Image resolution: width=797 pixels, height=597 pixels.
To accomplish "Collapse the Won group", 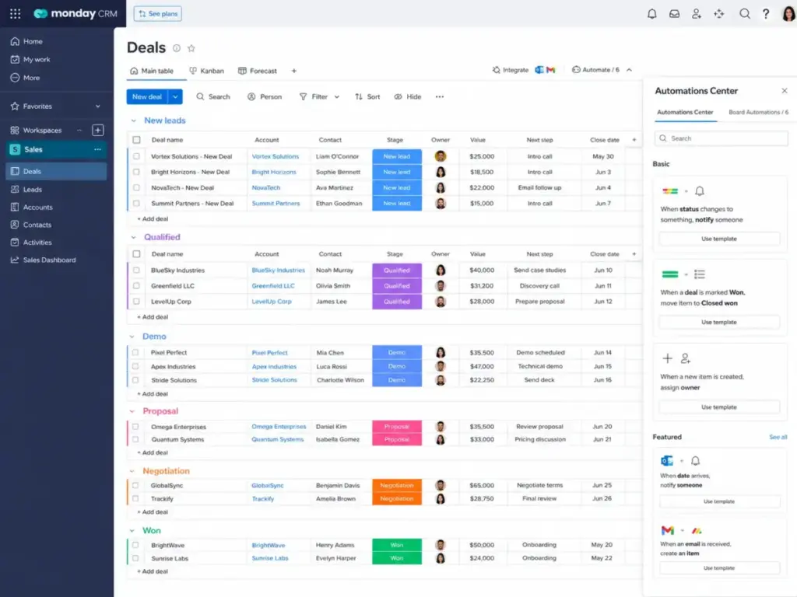I will point(132,530).
